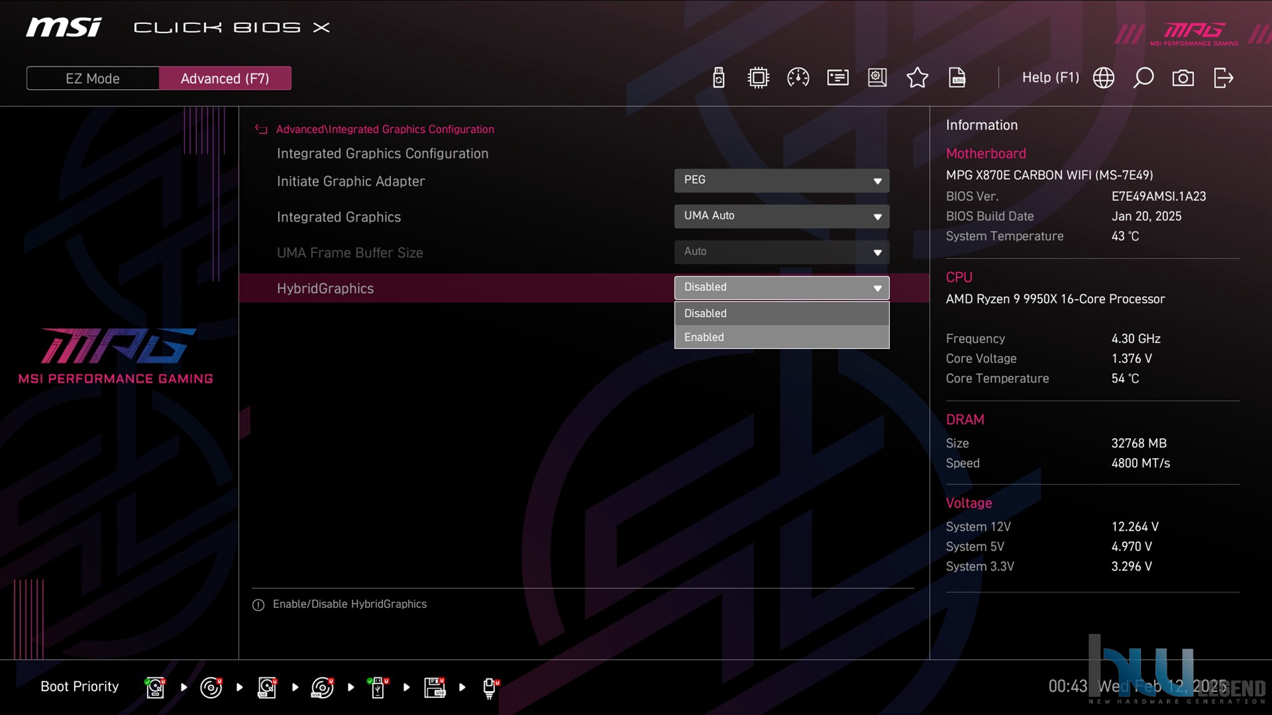The height and width of the screenshot is (715, 1272).
Task: Click the Boot Priority label
Action: click(79, 686)
